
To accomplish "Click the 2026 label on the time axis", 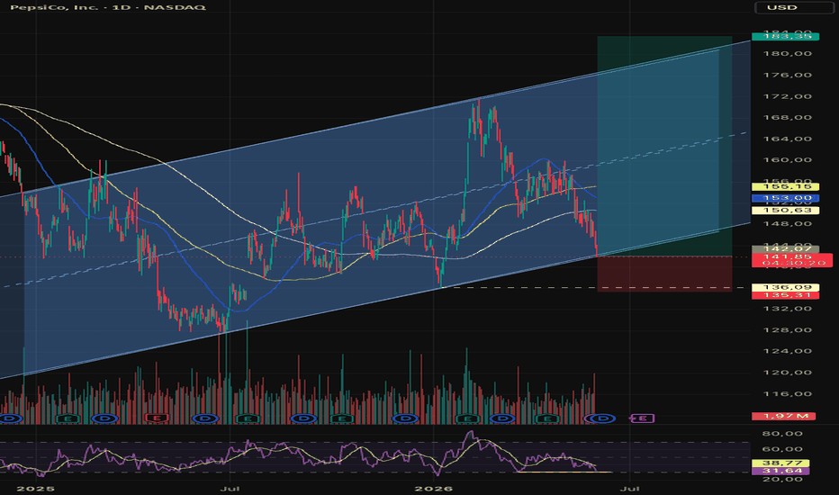I will tap(434, 489).
